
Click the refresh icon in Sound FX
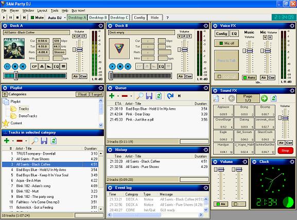pos(274,98)
